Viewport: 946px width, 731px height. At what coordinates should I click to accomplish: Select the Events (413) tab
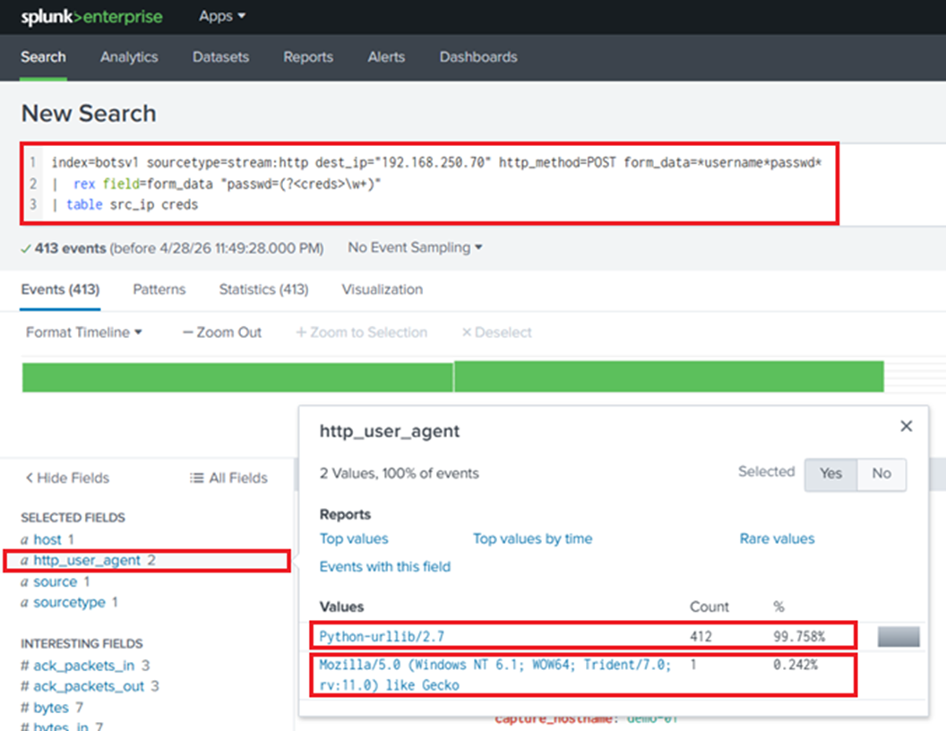point(60,289)
